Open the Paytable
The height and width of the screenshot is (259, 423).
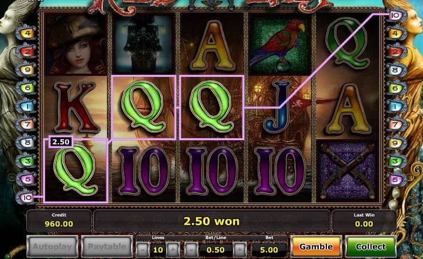(107, 246)
